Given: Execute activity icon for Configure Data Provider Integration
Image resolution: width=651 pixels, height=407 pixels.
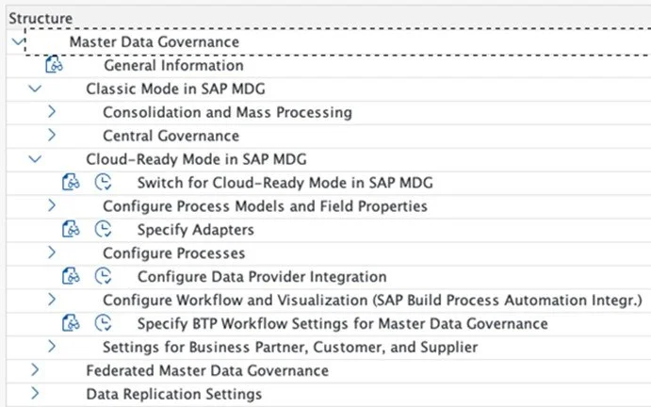Looking at the screenshot, I should tap(105, 277).
